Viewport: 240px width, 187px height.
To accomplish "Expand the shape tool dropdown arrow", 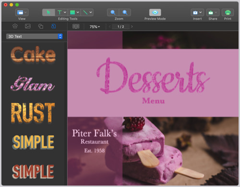I will click(x=78, y=12).
